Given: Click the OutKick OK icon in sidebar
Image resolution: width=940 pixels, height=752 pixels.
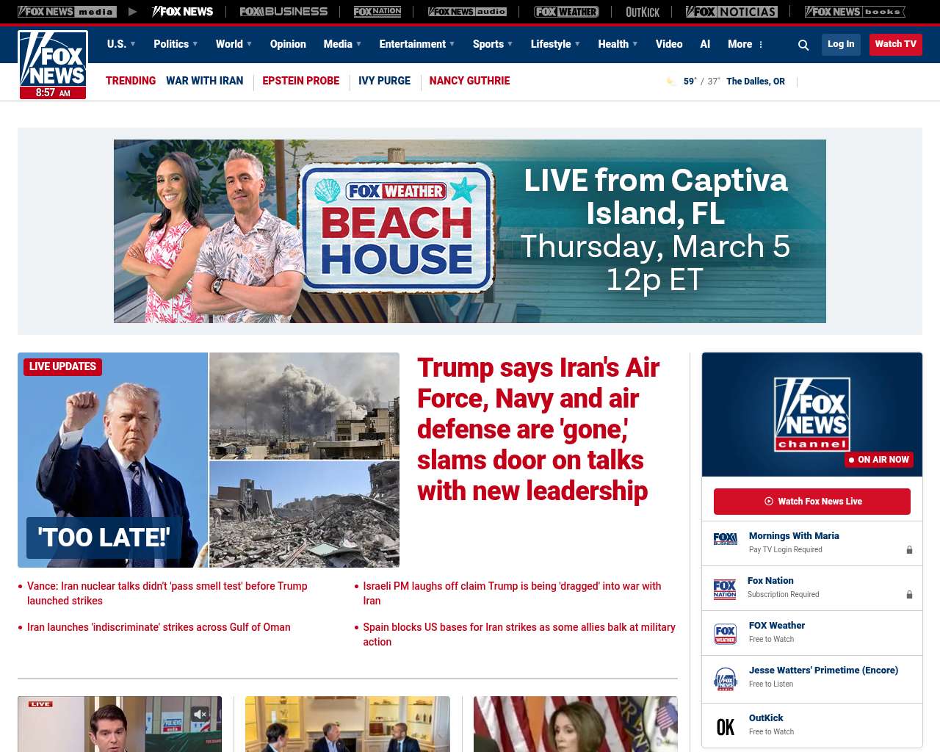Looking at the screenshot, I should click(x=726, y=727).
